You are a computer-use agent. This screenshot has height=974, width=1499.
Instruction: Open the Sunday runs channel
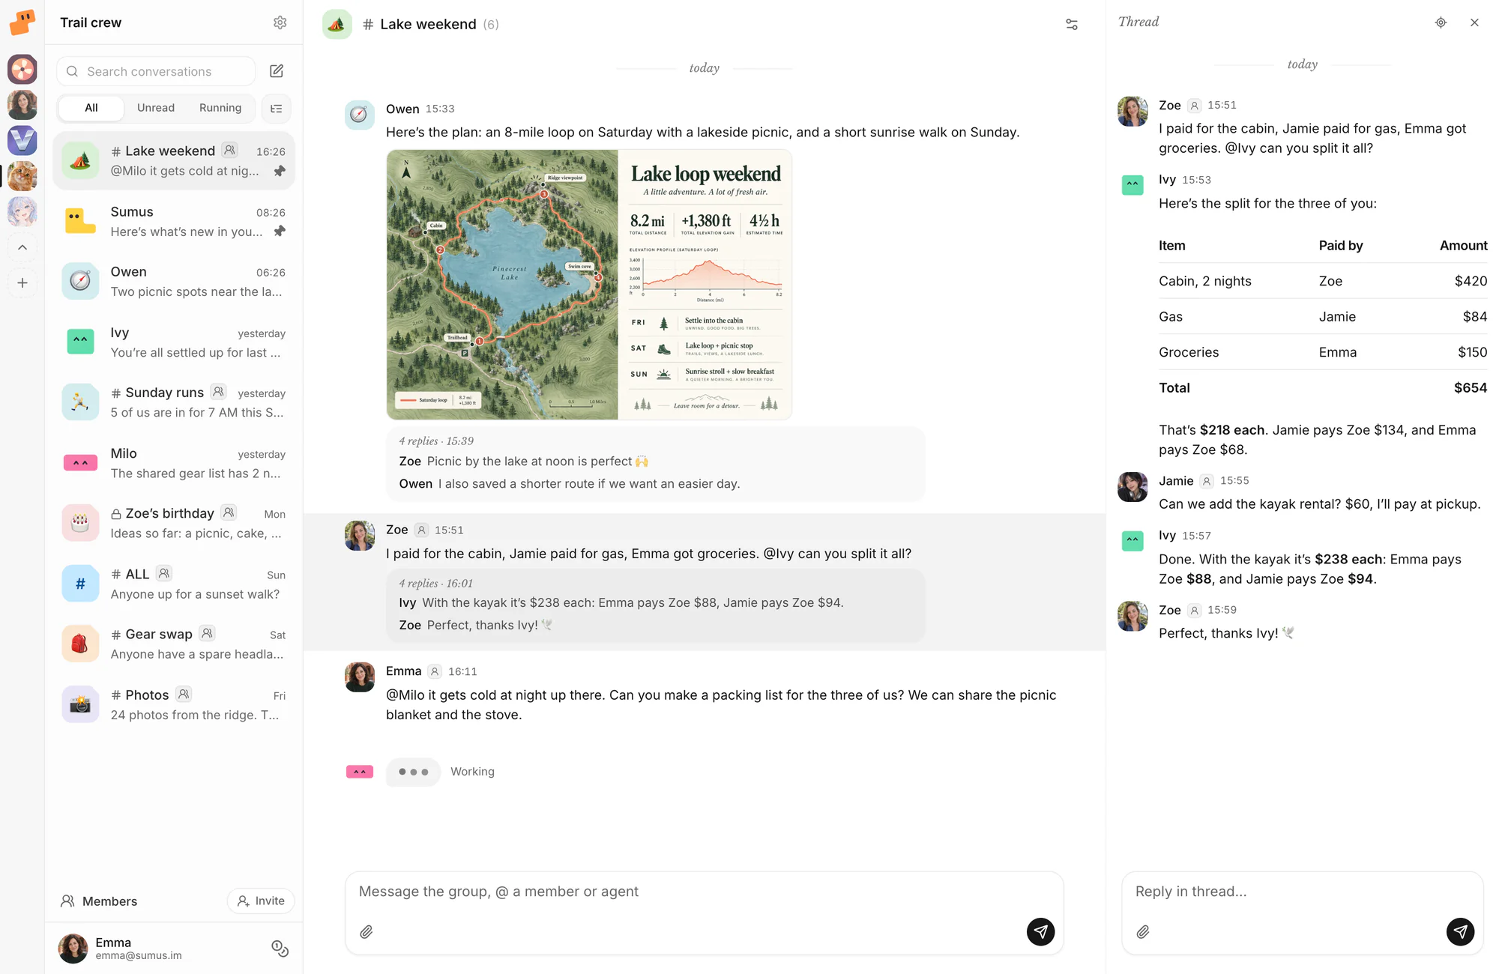(x=174, y=402)
